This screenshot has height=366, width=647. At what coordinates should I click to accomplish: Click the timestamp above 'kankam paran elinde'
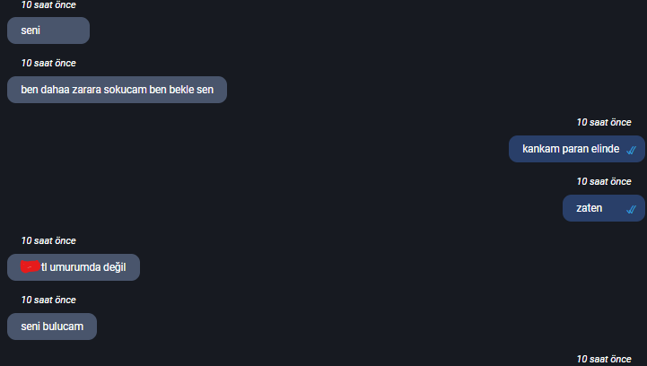(604, 122)
